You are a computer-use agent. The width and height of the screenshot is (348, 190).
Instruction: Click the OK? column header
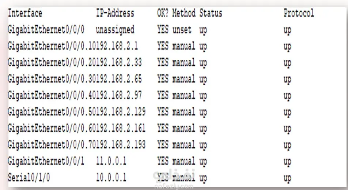(x=163, y=14)
